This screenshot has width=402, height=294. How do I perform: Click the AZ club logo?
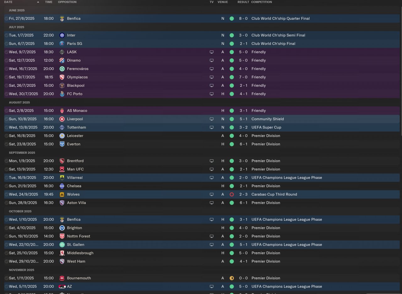tap(62, 286)
